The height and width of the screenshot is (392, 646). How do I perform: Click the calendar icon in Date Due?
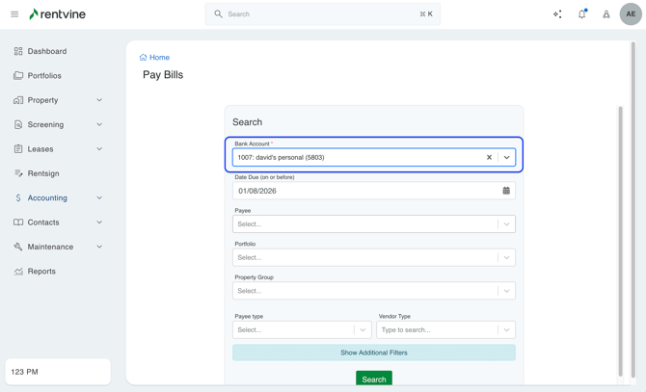(506, 191)
